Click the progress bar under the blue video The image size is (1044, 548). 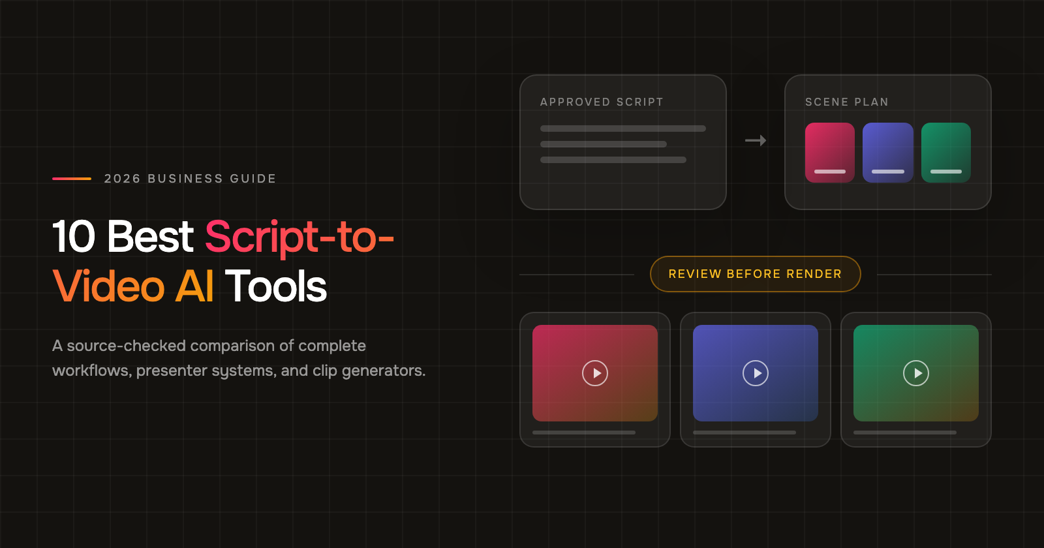click(745, 433)
